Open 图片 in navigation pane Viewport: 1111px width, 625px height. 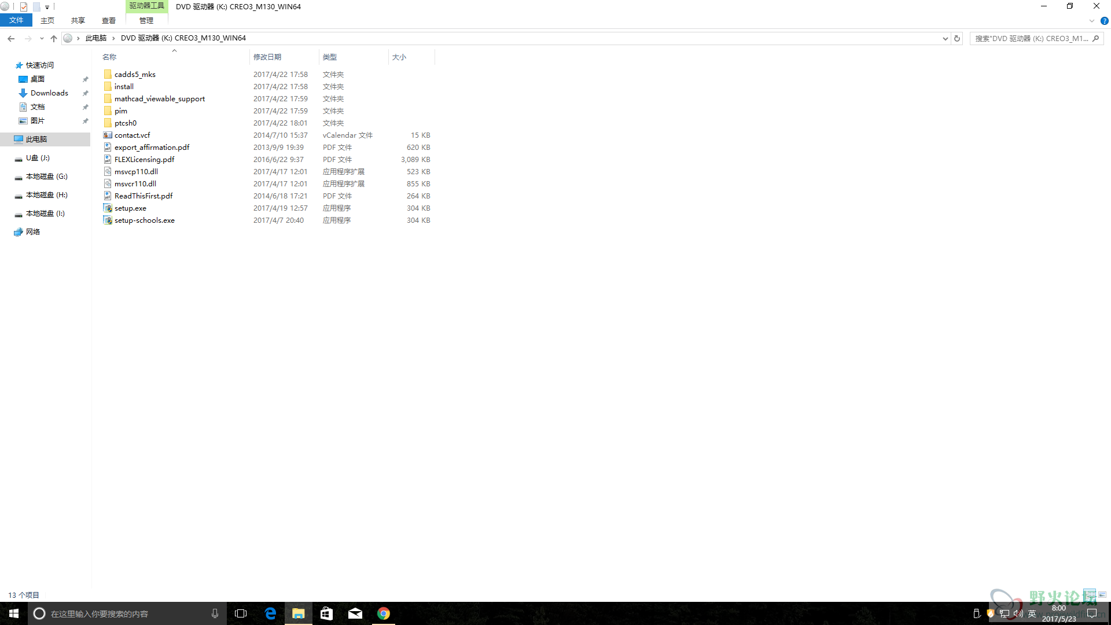pyautogui.click(x=38, y=120)
